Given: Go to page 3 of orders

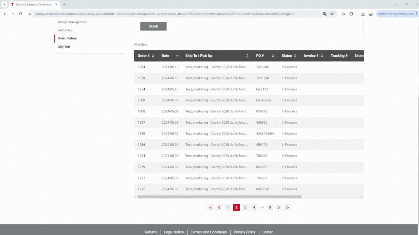Looking at the screenshot, I should pos(245,207).
